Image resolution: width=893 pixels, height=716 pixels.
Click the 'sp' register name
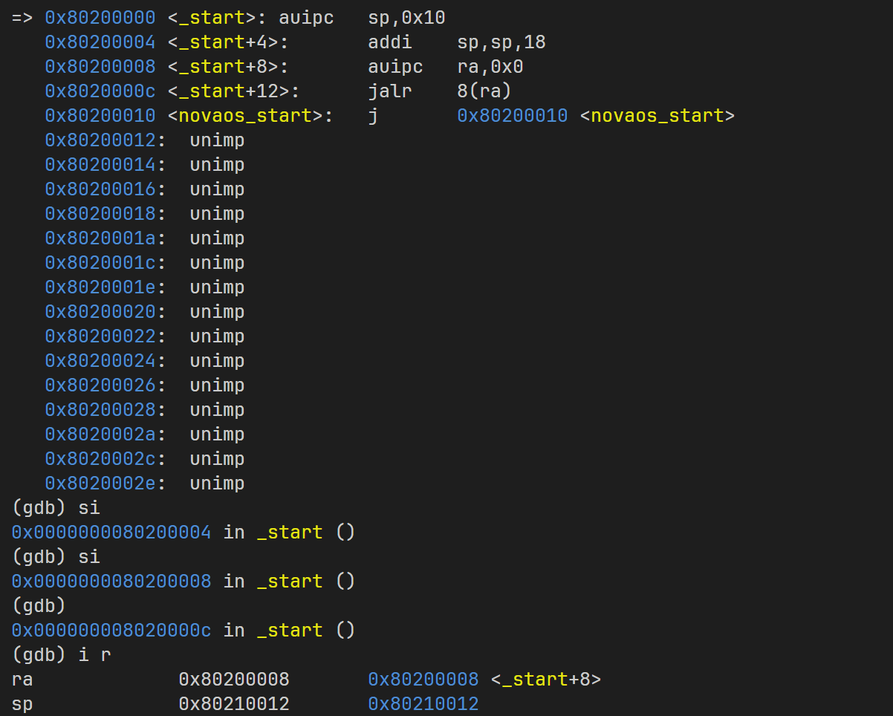22,704
